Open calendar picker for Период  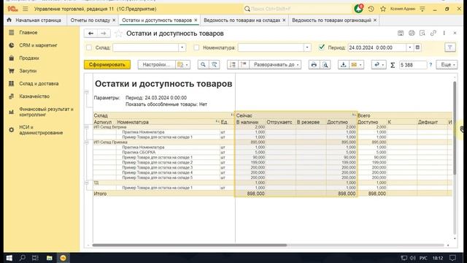coord(417,47)
